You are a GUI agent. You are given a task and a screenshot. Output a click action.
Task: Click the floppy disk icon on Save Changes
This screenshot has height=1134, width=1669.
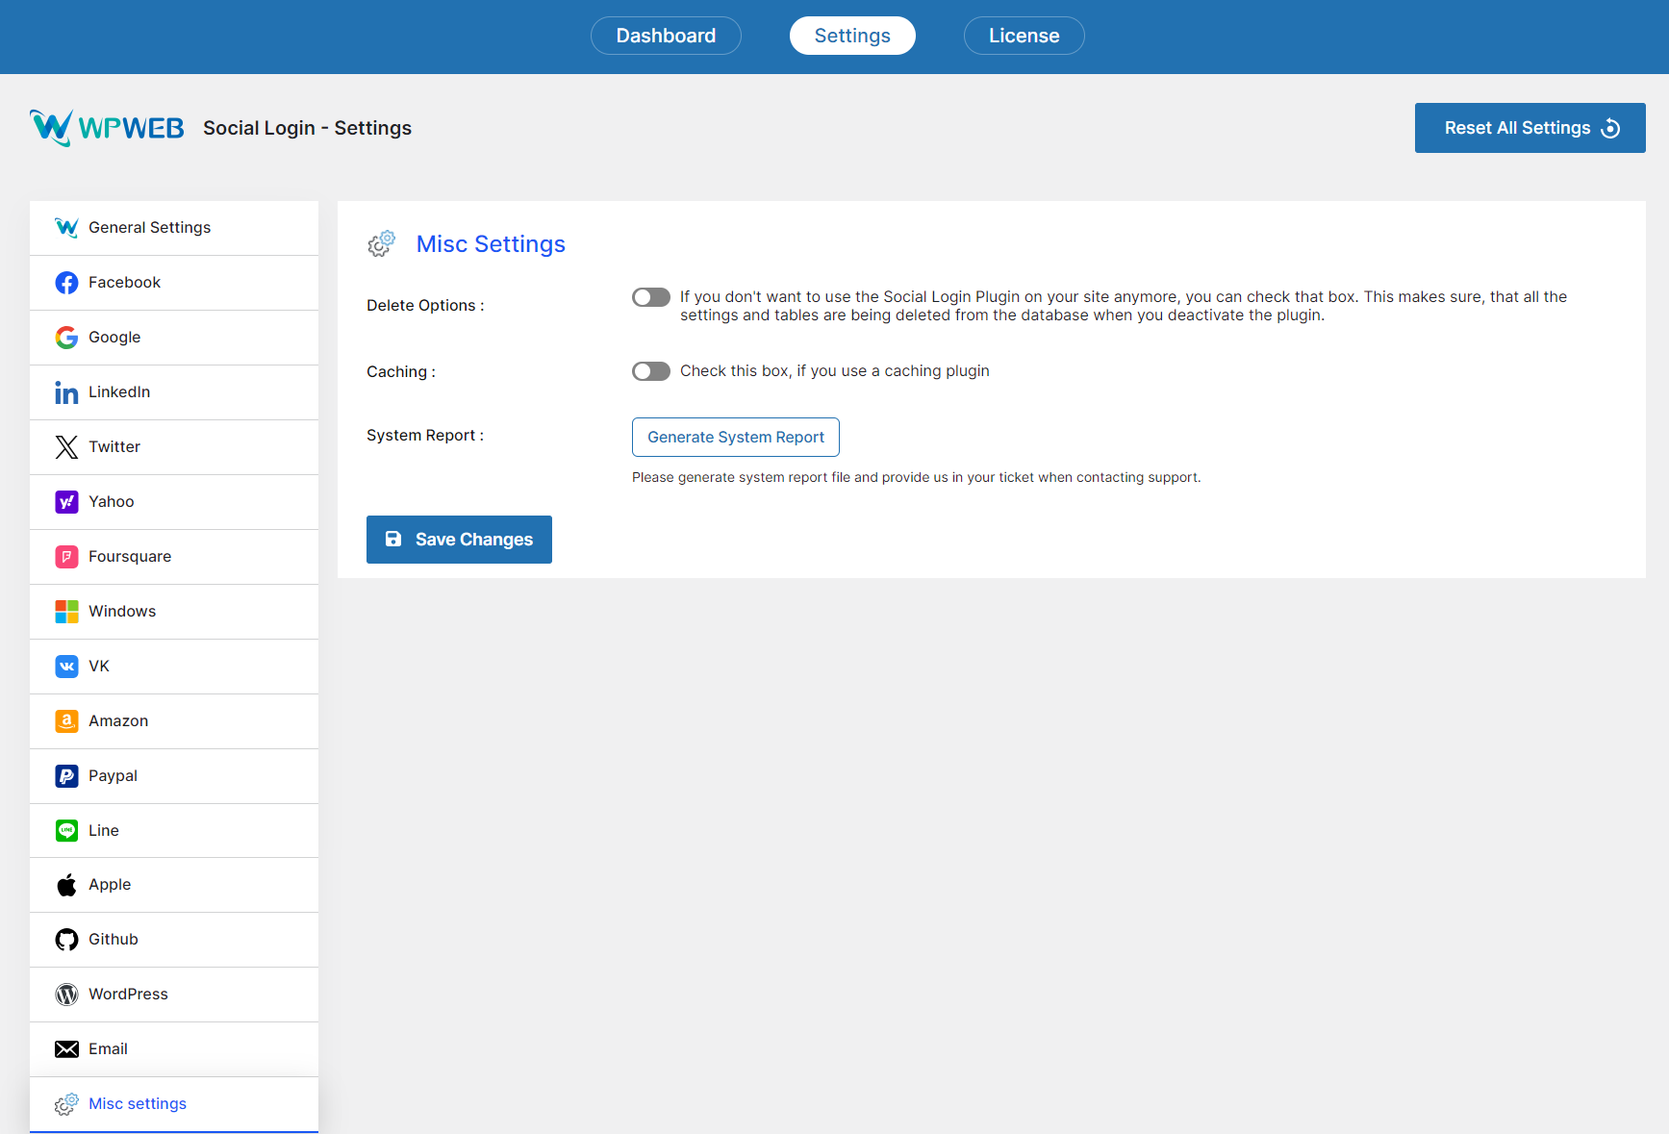393,540
